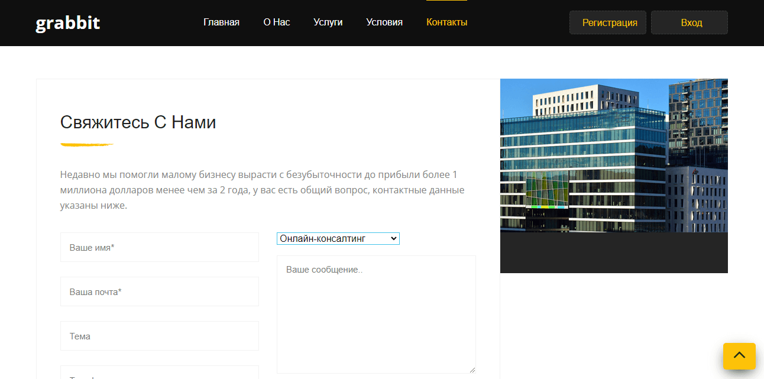The width and height of the screenshot is (764, 379).
Task: Select the Контакты nav item
Action: click(446, 22)
